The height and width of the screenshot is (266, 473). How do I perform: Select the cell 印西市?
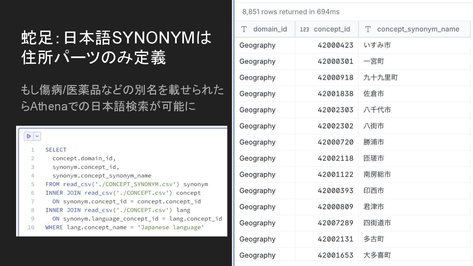click(x=415, y=190)
